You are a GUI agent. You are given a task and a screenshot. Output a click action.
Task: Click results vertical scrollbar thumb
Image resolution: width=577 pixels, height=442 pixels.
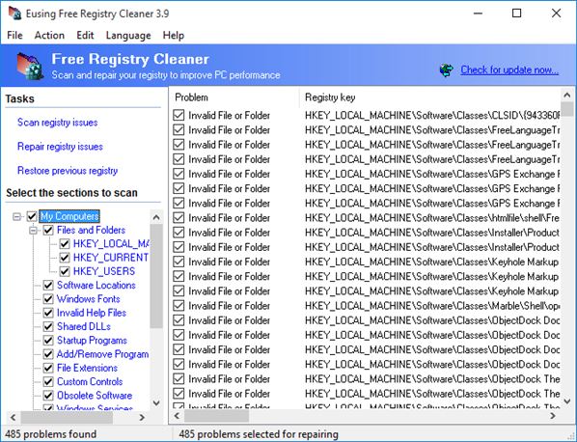click(567, 109)
